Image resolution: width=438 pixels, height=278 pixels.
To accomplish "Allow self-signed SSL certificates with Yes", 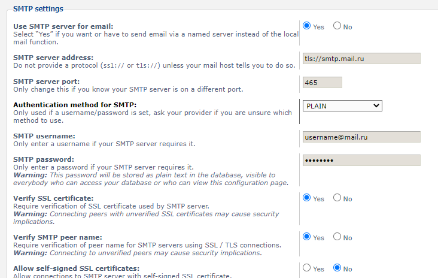I will [x=307, y=268].
